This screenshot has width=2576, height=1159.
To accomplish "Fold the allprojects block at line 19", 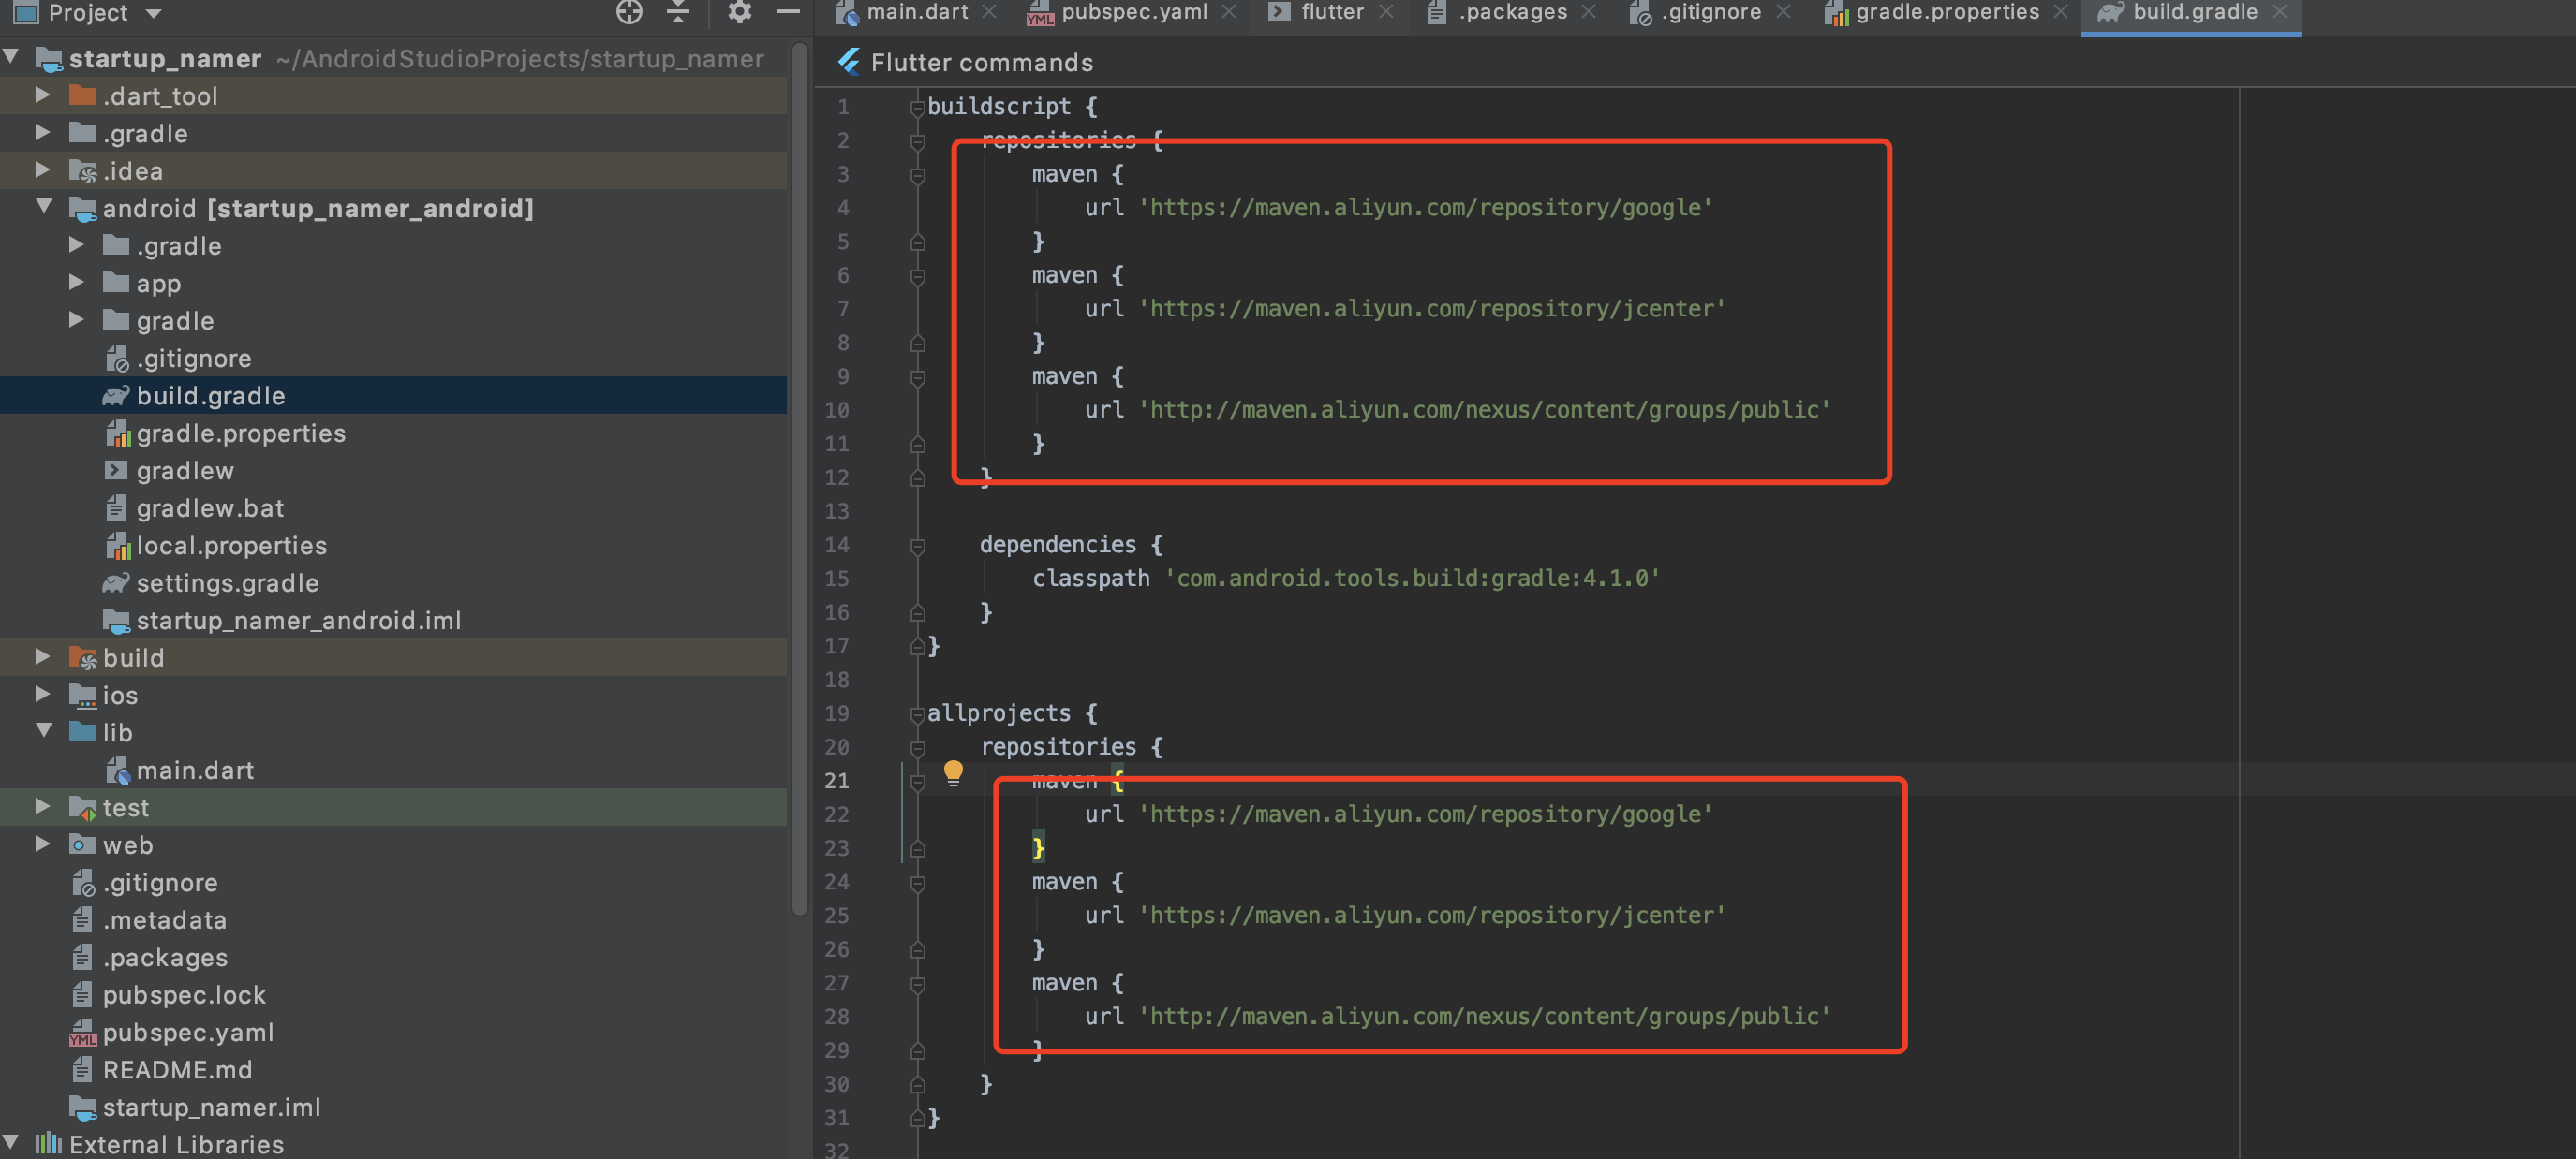I will tap(917, 713).
